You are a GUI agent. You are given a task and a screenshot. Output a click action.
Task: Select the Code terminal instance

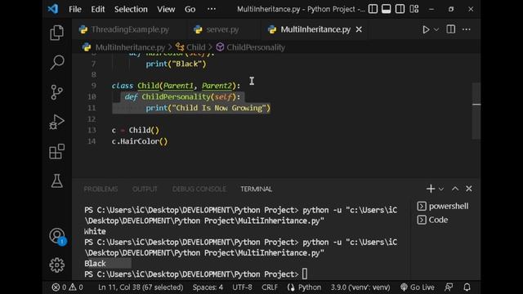[432, 220]
